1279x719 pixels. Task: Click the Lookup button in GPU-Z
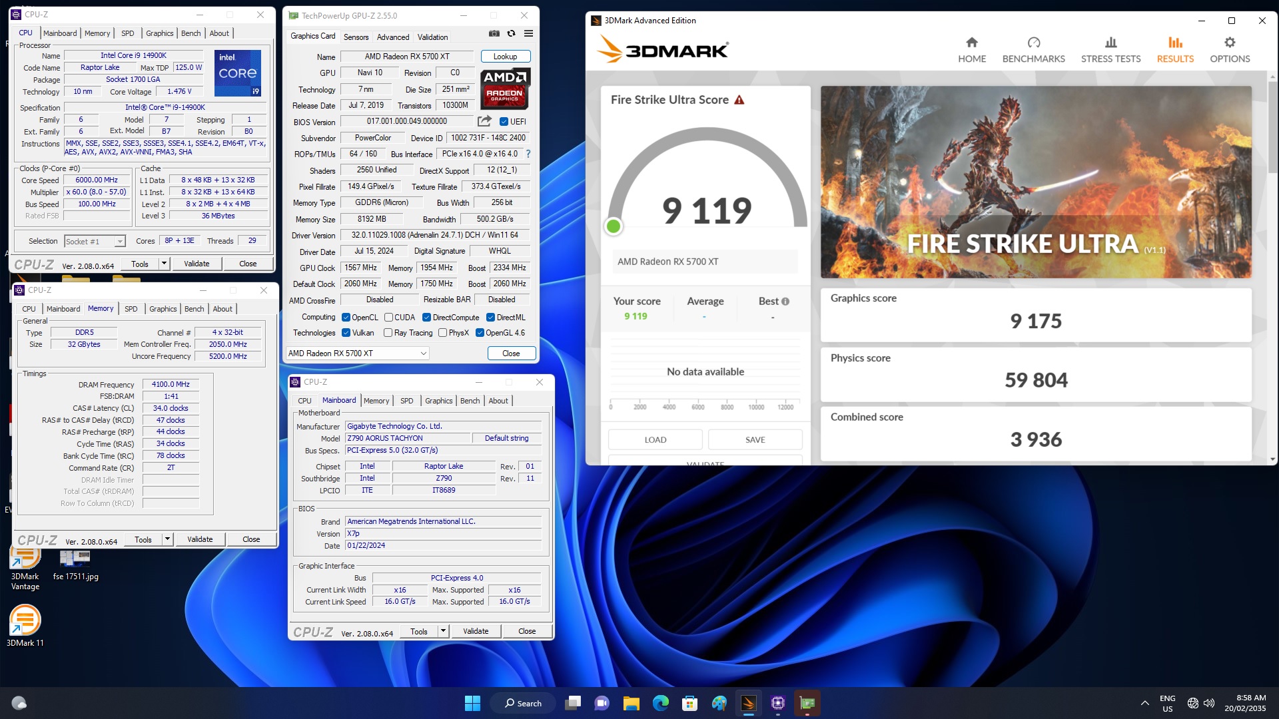pos(505,57)
